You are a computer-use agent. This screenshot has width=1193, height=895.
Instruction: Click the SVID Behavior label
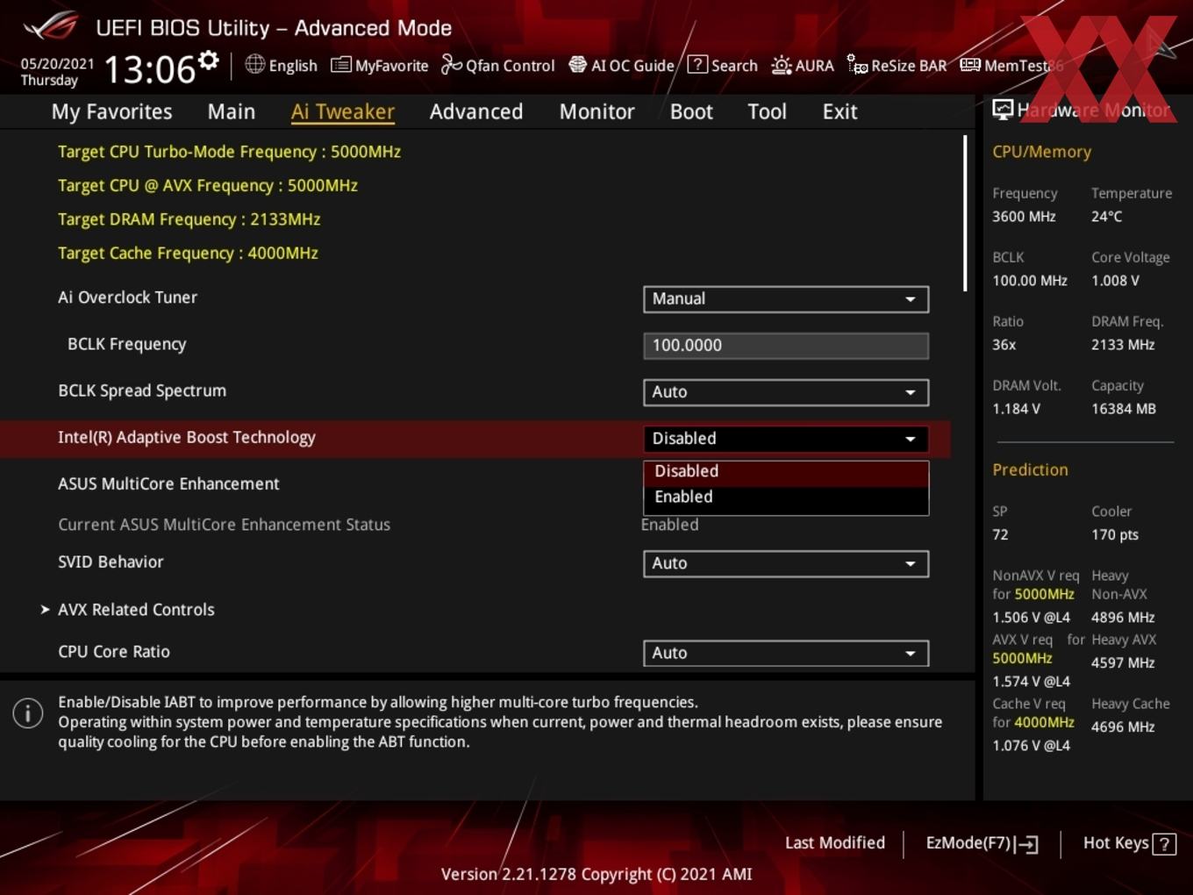(x=111, y=562)
